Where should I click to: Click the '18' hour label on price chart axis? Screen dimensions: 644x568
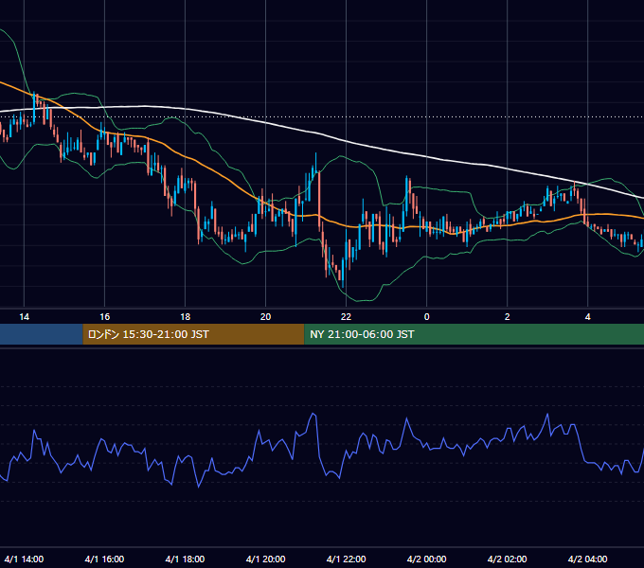point(186,317)
